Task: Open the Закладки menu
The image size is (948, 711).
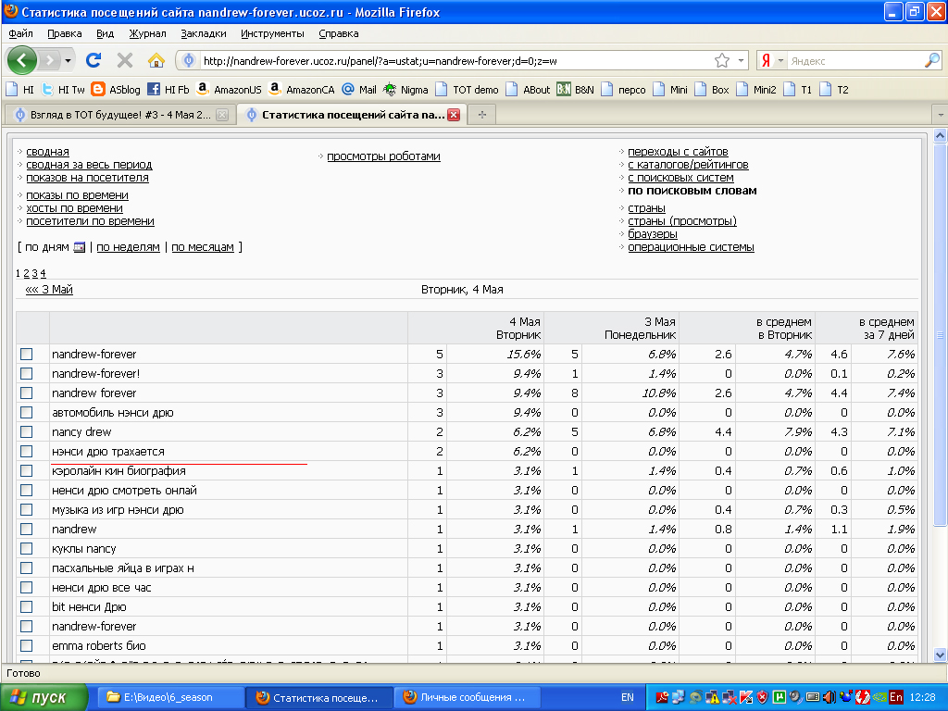Action: pos(204,33)
